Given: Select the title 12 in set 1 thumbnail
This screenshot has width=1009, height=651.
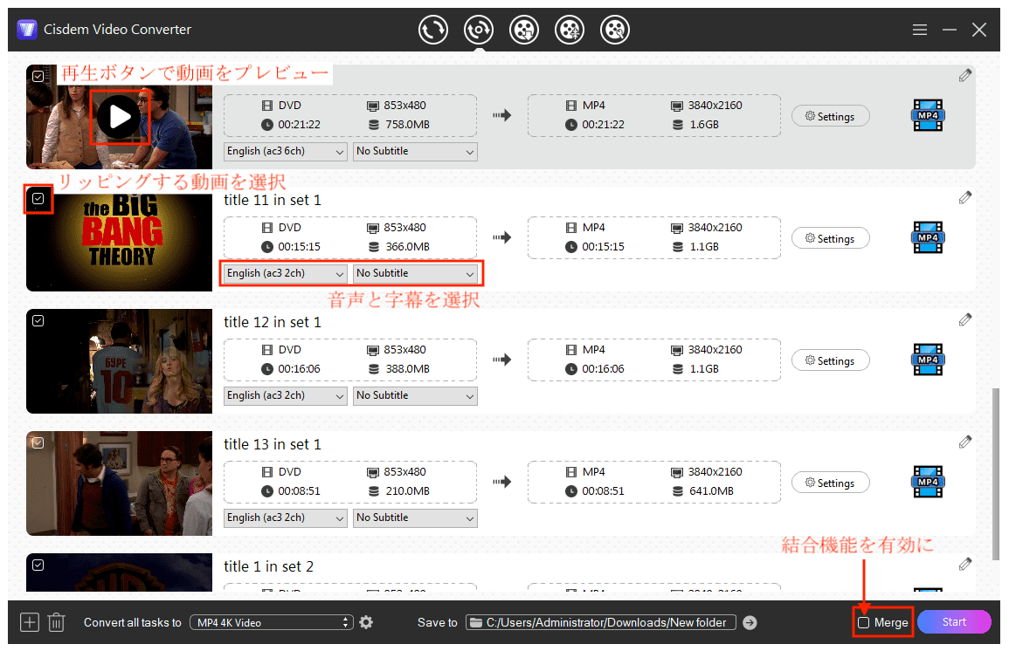Looking at the screenshot, I should point(119,361).
